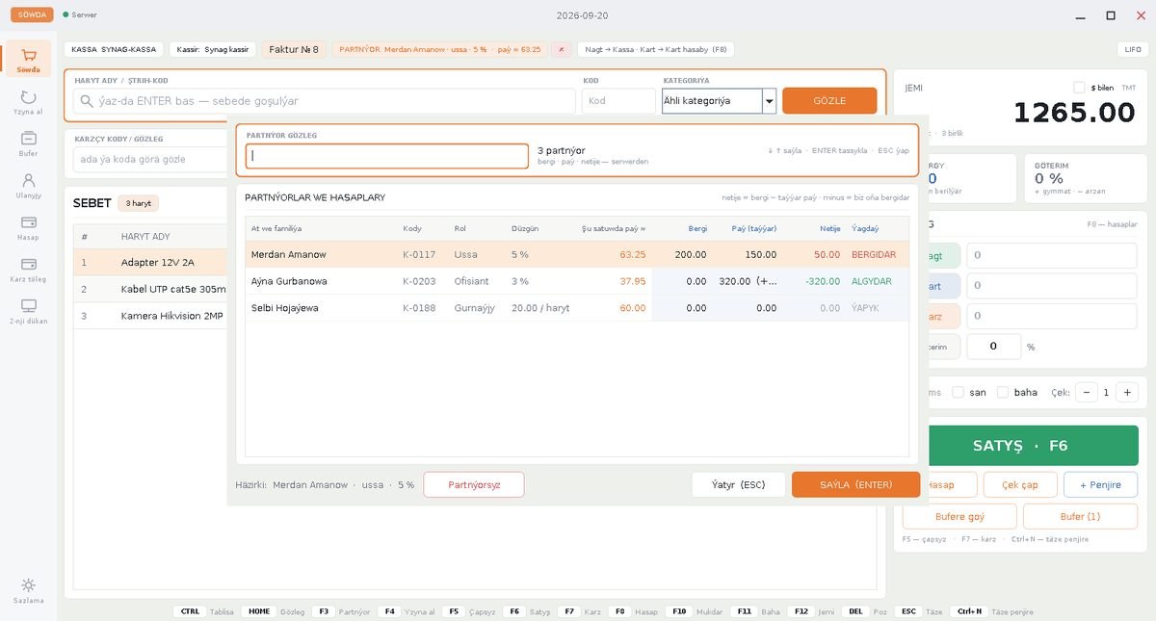Screen dimensions: 1156x621
Task: Complete sale with SATYŞ F6 button
Action: pos(1020,446)
